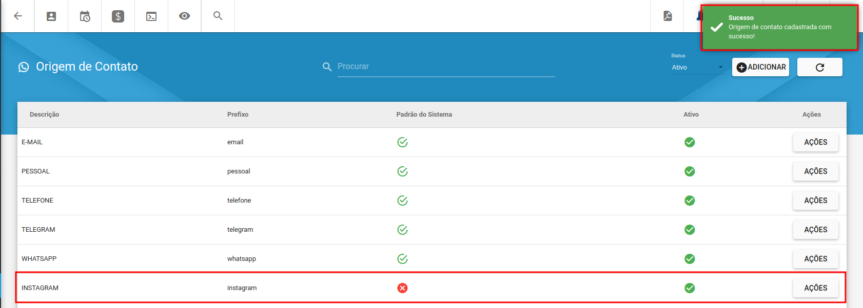Viewport: 863px width, 308px height.
Task: Open AÇÕES for the TELEGRAM row
Action: tap(816, 230)
